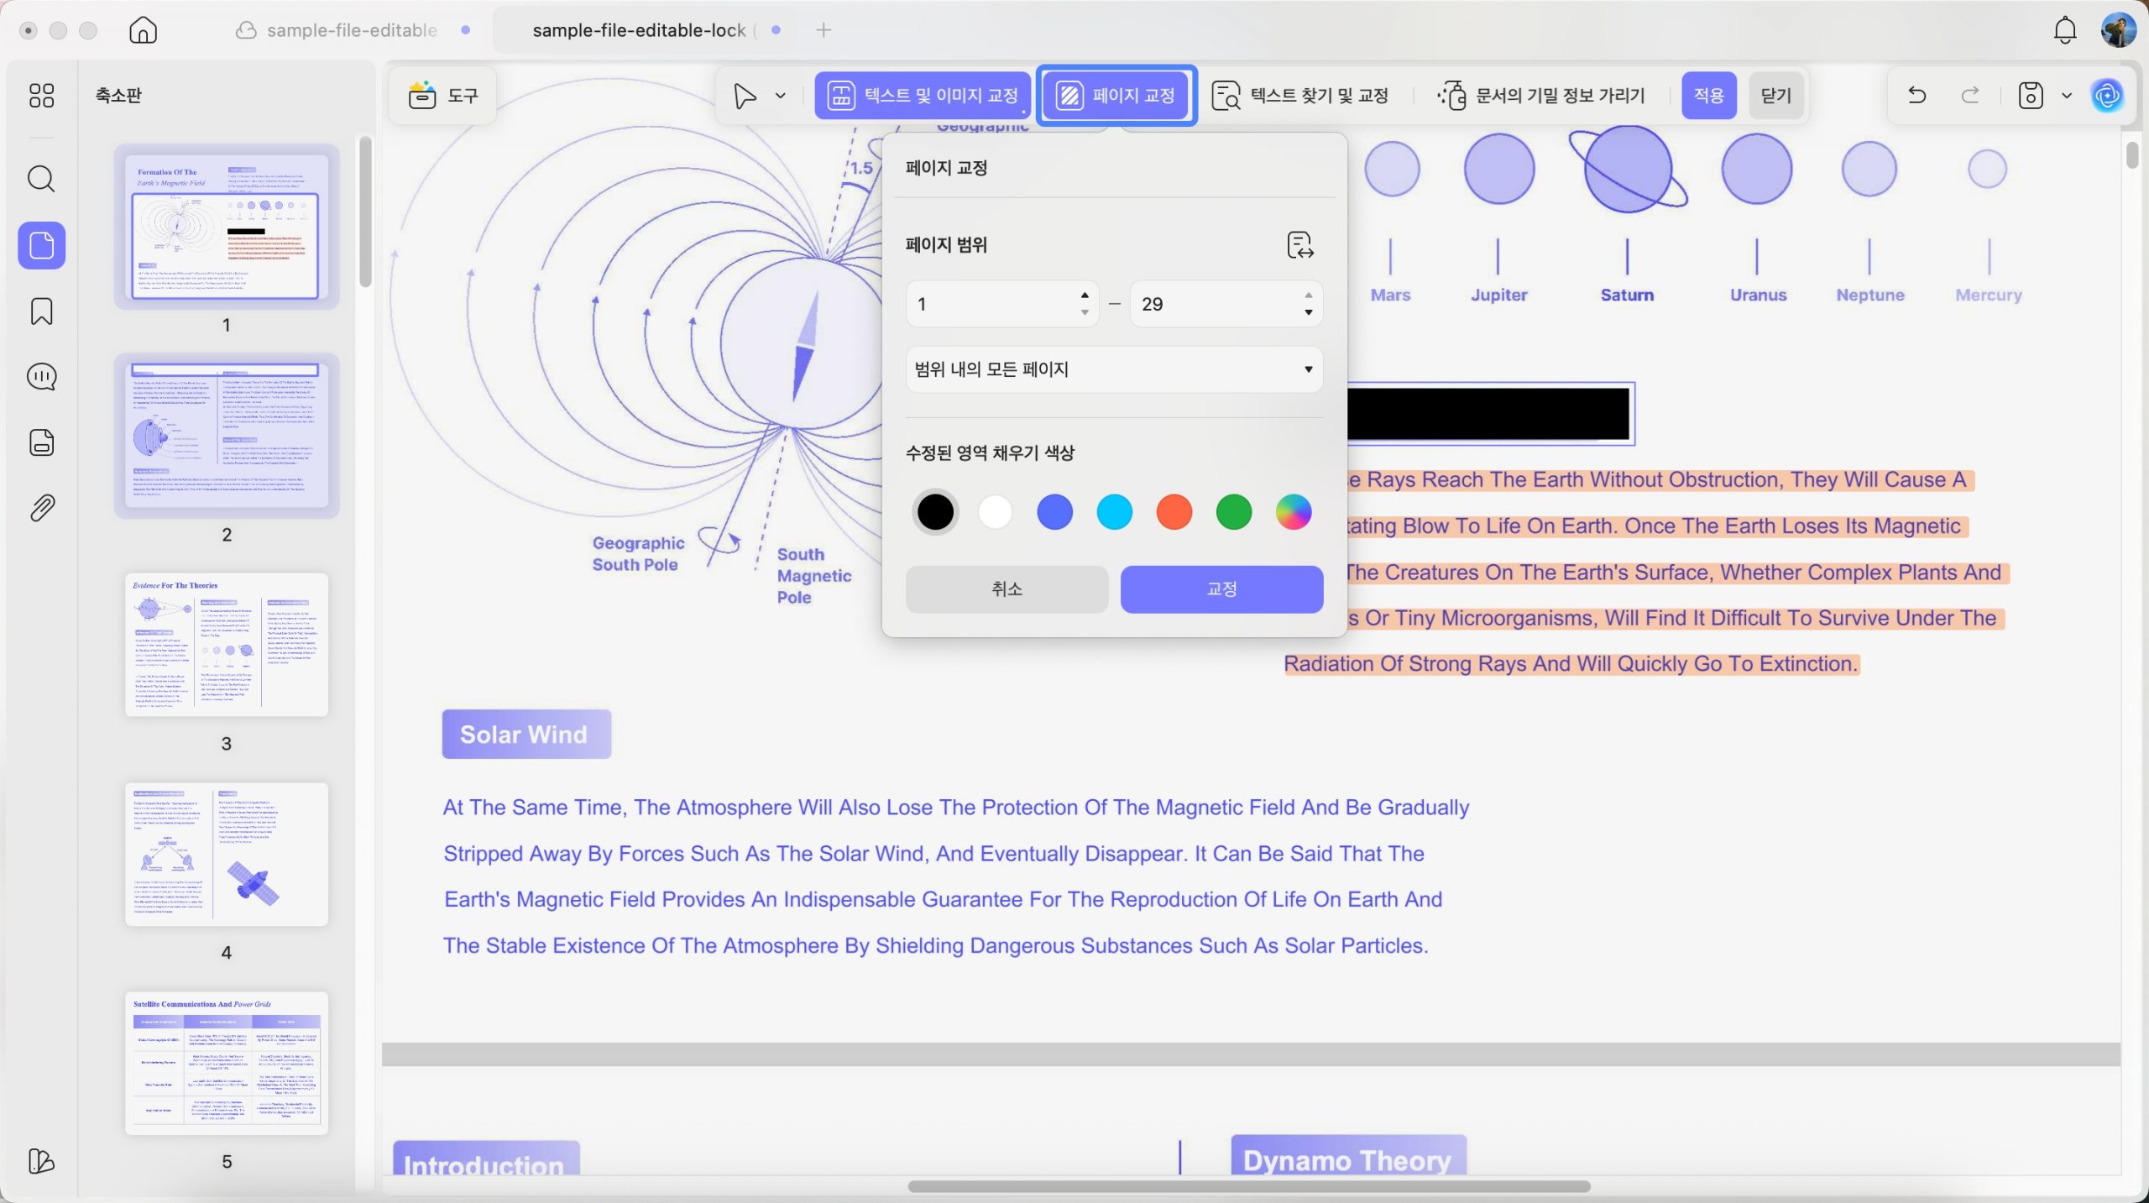Select the cyan fill color swatch

point(1114,512)
